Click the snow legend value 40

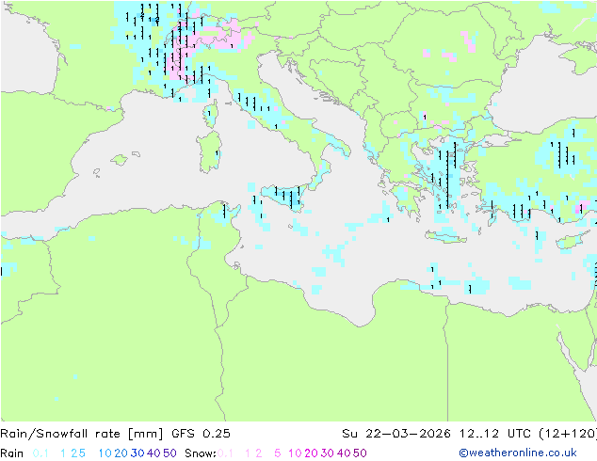coord(344,453)
